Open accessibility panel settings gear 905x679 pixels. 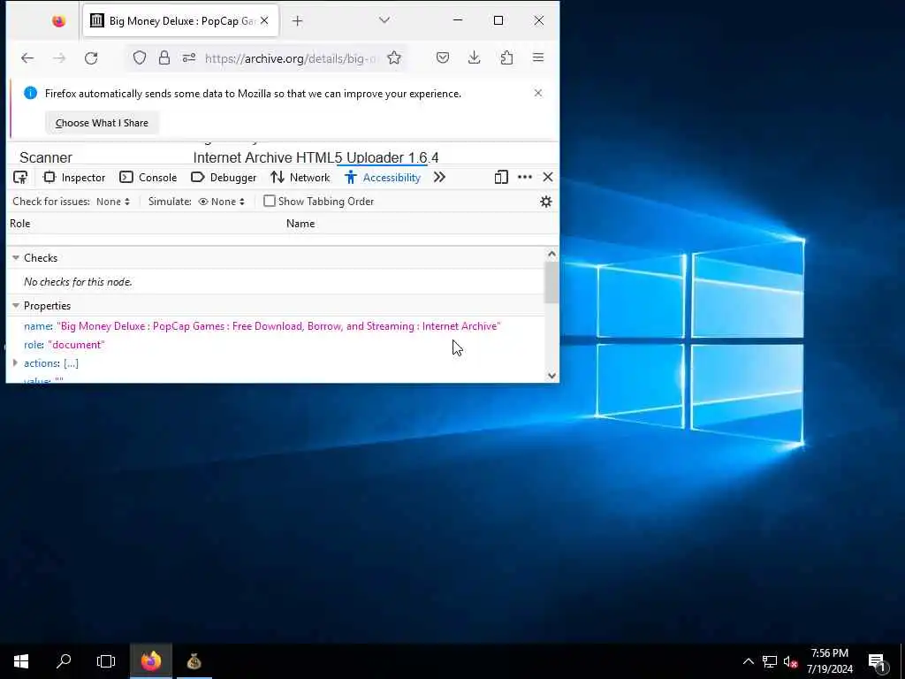tap(546, 202)
